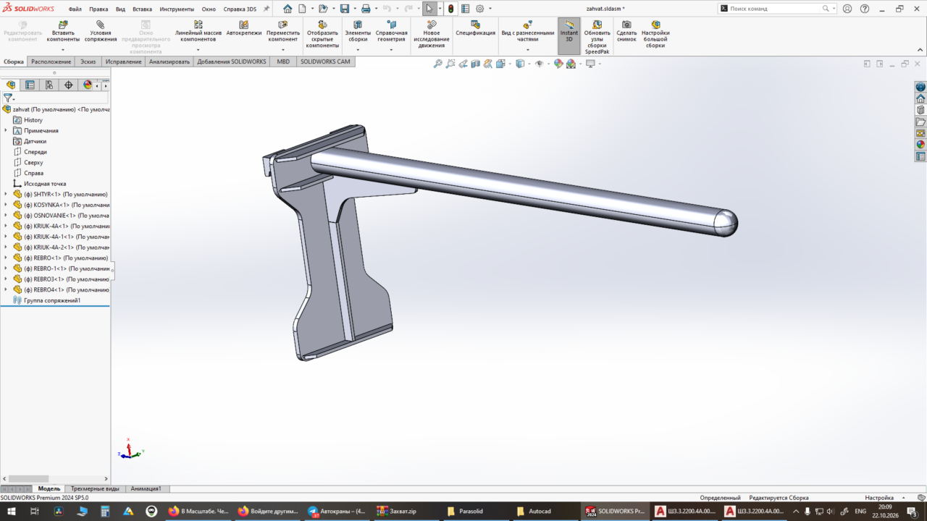
Task: Save the document using the floppy disk icon
Action: (x=345, y=9)
